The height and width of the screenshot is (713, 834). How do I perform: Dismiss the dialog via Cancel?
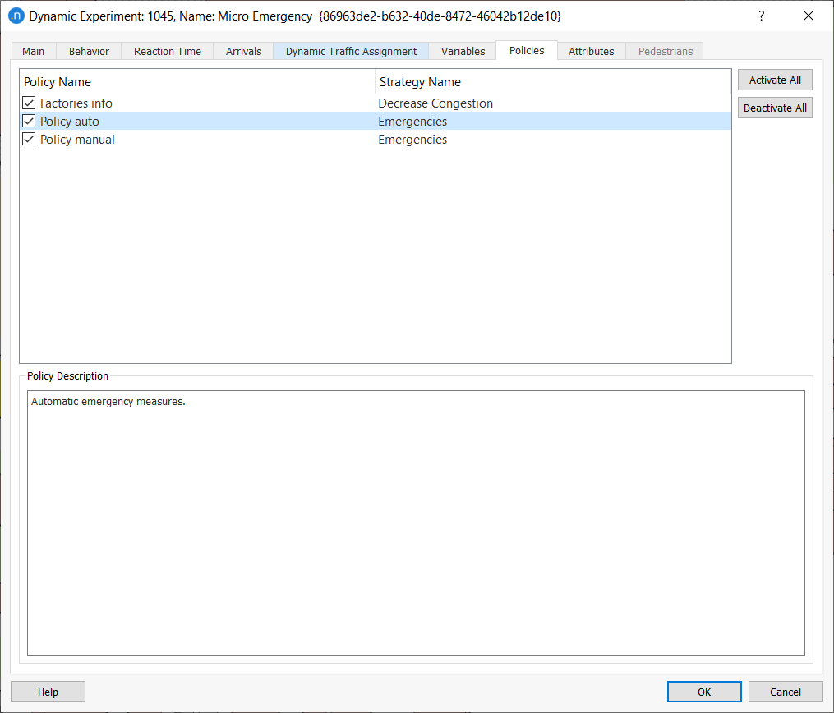(785, 691)
